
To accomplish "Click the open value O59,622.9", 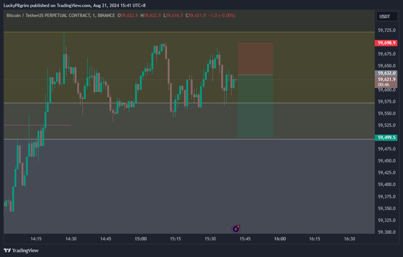I will [x=128, y=16].
